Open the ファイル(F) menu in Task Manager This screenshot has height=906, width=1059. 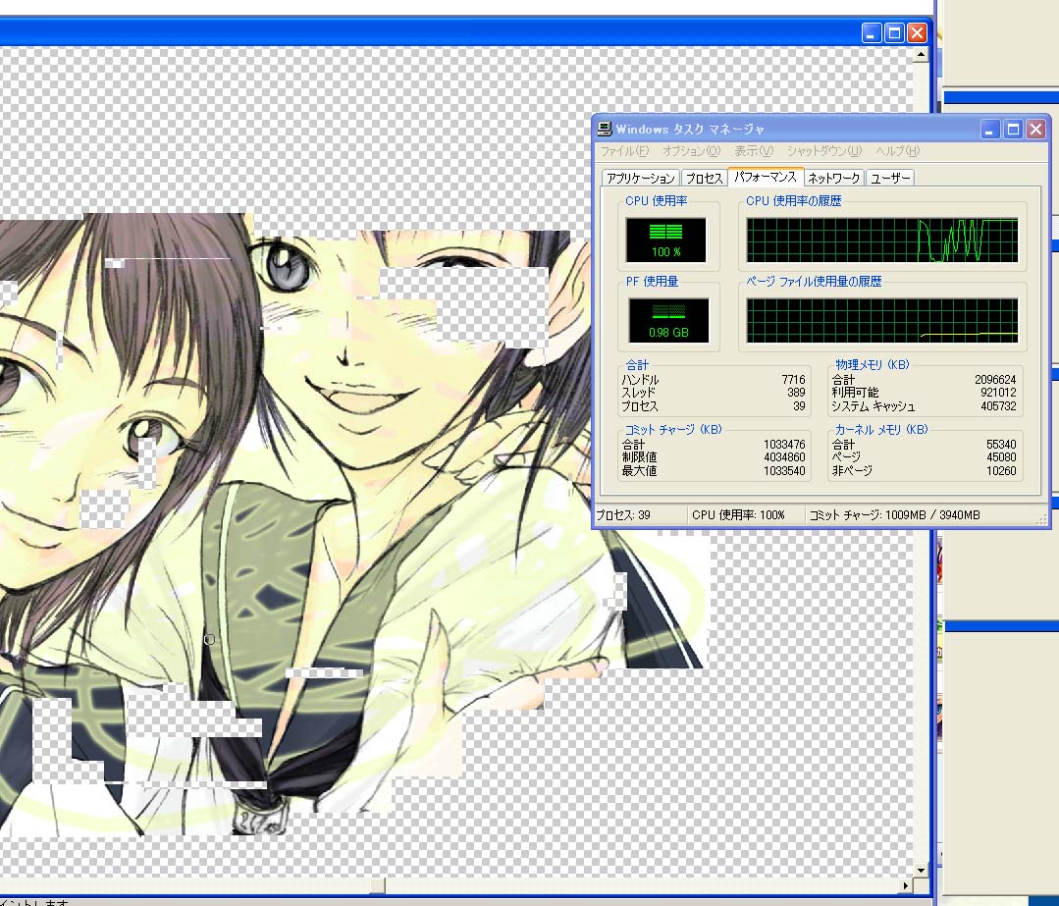point(624,150)
